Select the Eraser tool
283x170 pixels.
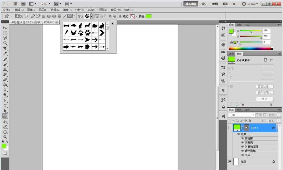[x=5, y=80]
